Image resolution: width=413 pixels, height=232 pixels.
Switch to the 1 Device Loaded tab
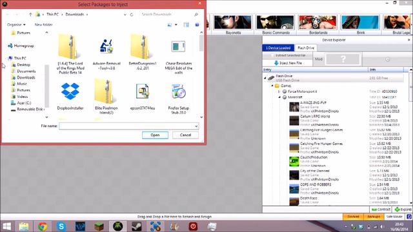coord(278,48)
